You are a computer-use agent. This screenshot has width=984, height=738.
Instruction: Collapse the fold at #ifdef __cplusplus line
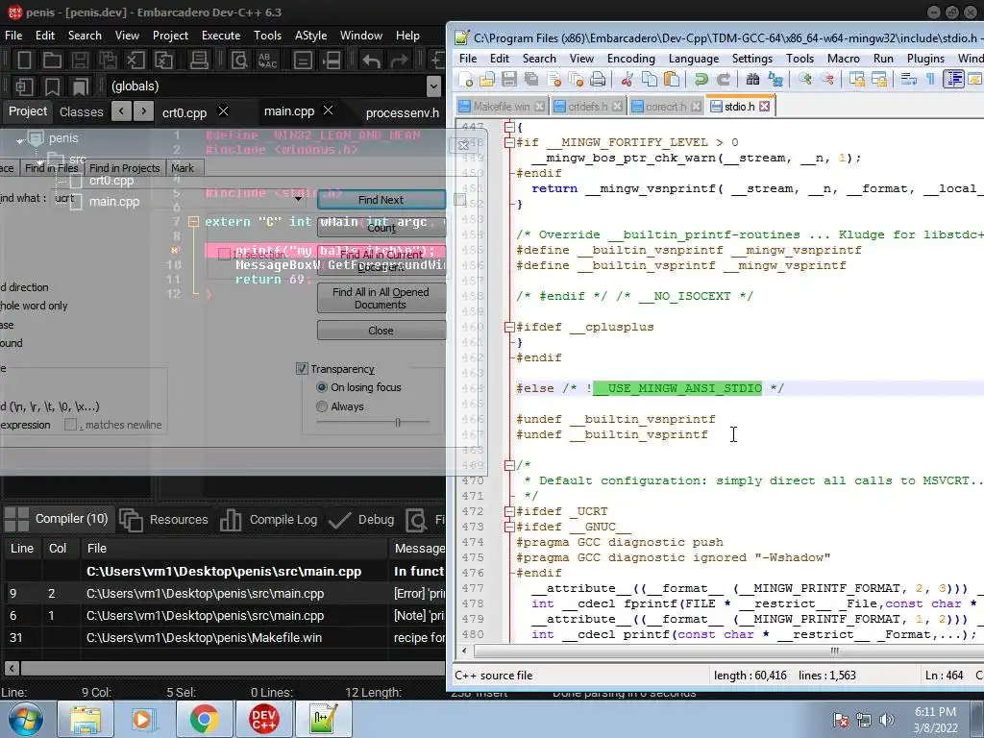tap(509, 327)
